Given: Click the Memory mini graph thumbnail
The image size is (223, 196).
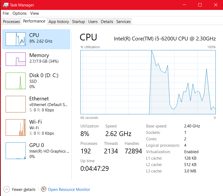Looking at the screenshot, I should coord(16,59).
